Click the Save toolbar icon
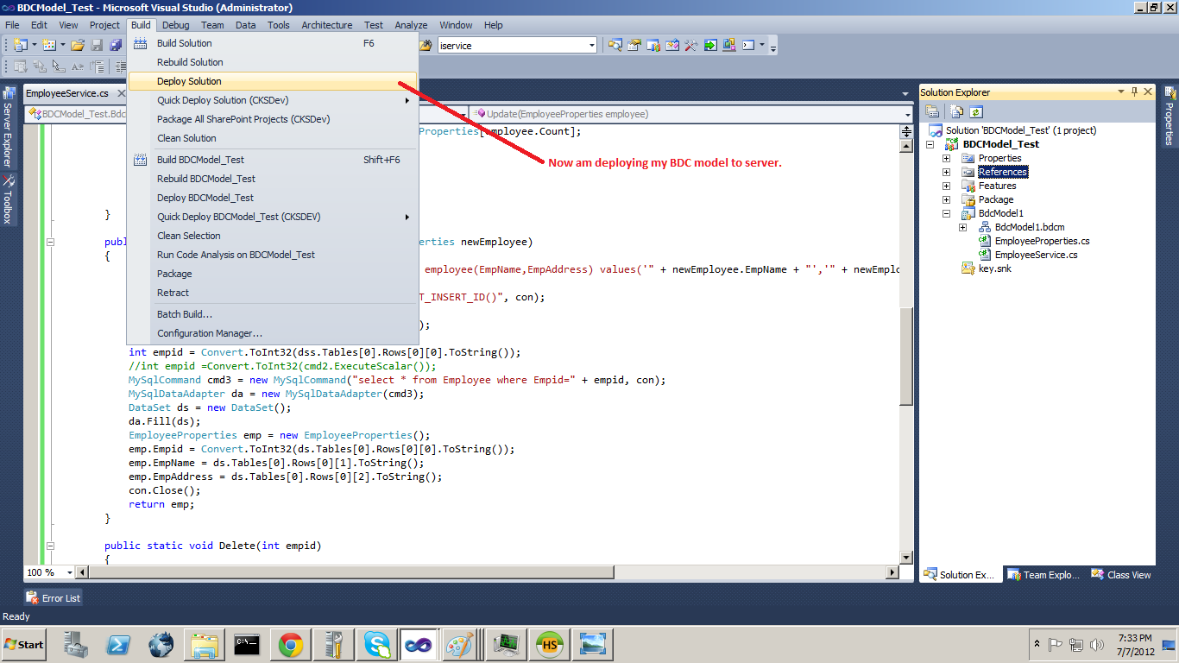 [97, 45]
